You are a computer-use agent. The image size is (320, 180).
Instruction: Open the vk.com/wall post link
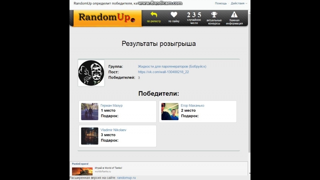[163, 72]
